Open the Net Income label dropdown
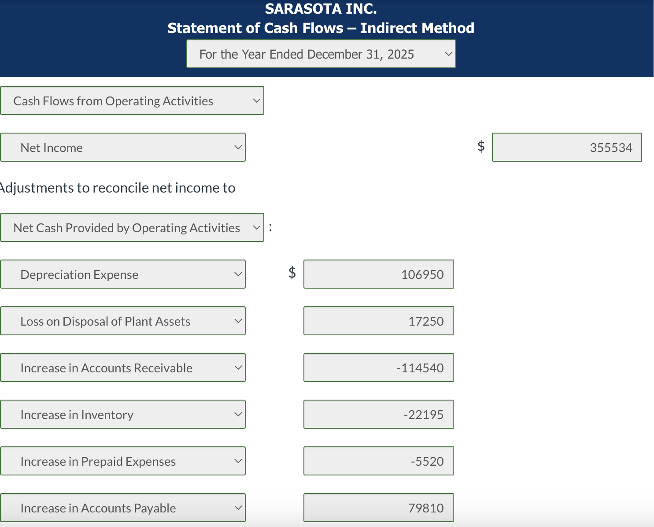The image size is (654, 527). (x=122, y=147)
